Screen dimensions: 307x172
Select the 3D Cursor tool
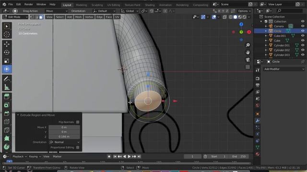tap(7, 34)
